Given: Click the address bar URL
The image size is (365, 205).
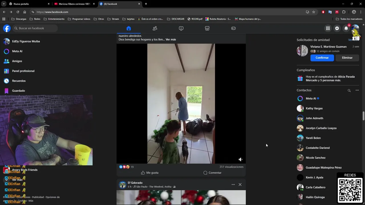Looking at the screenshot, I should [52, 12].
